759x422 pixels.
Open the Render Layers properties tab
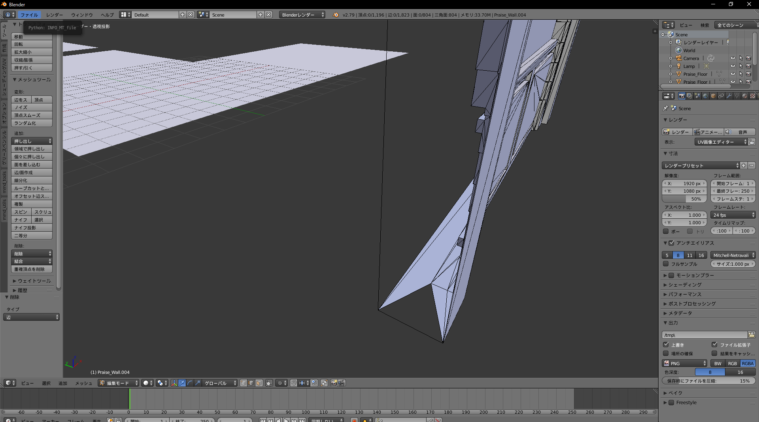click(689, 96)
